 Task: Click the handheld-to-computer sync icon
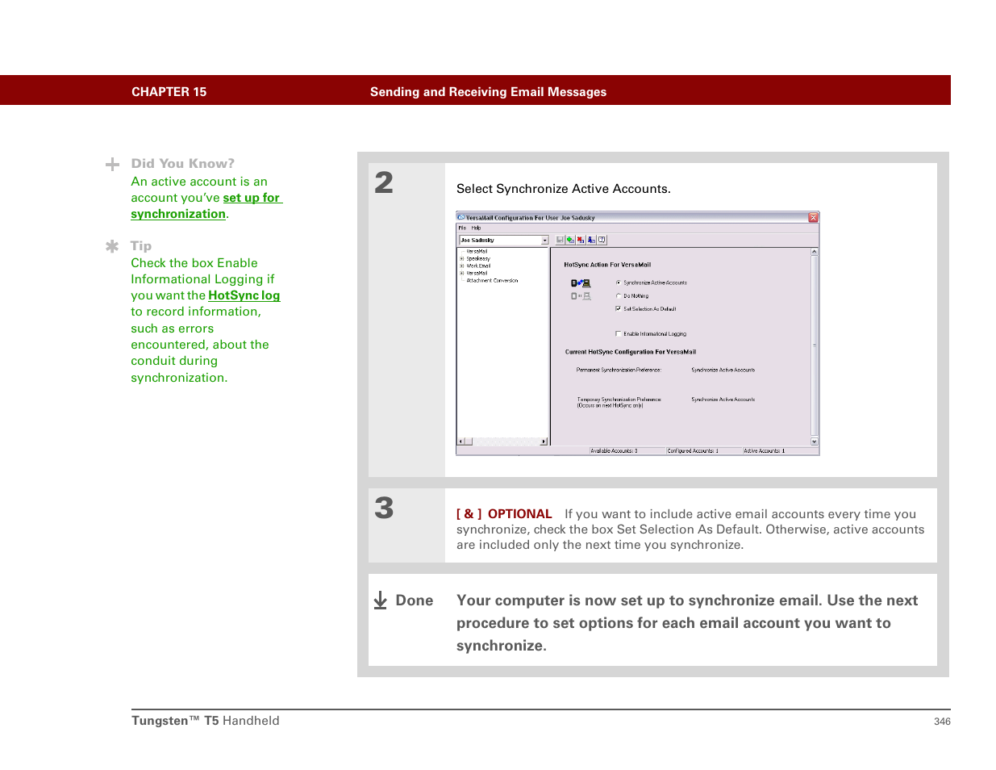pyautogui.click(x=581, y=283)
